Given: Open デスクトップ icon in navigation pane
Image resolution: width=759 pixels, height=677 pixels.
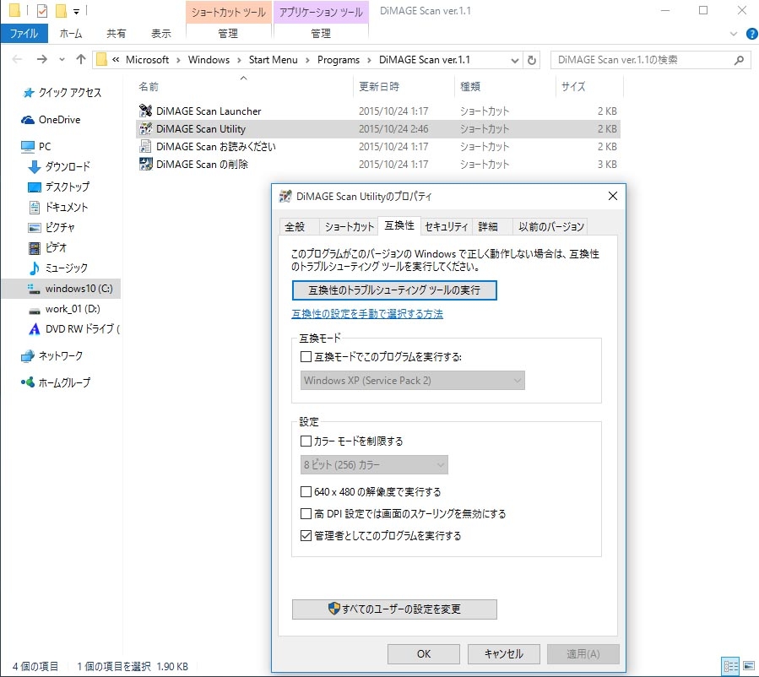Looking at the screenshot, I should (x=34, y=187).
